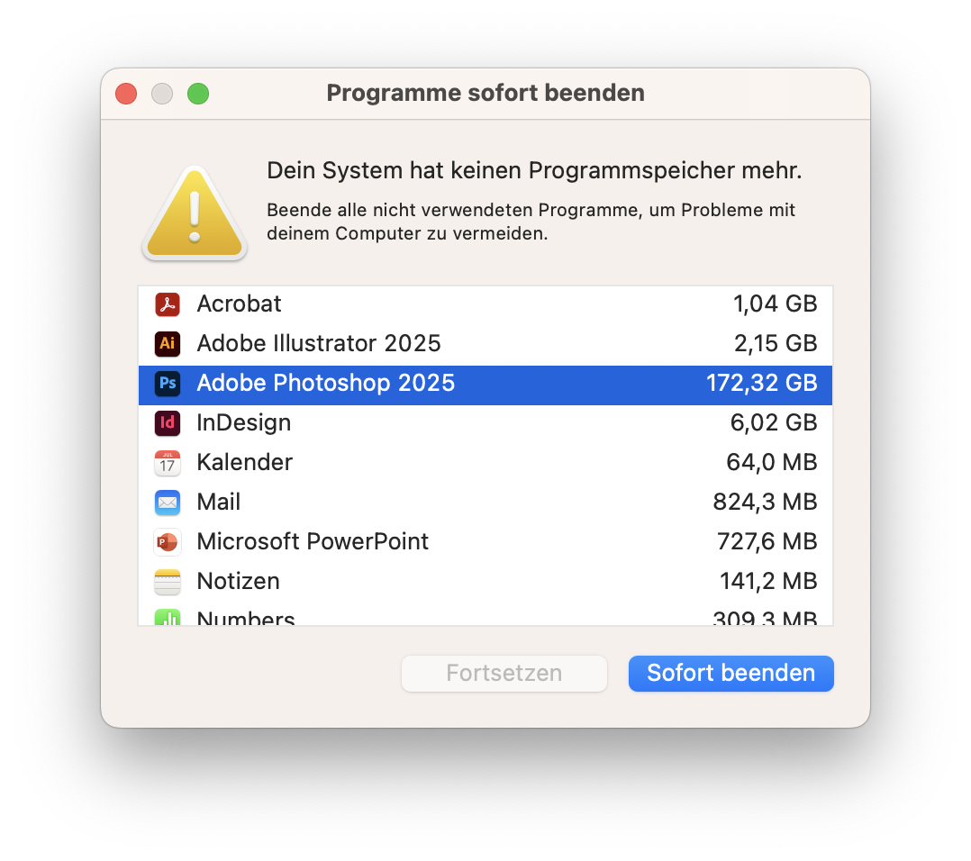Click the Acrobat app icon
Image resolution: width=971 pixels, height=861 pixels.
(168, 304)
